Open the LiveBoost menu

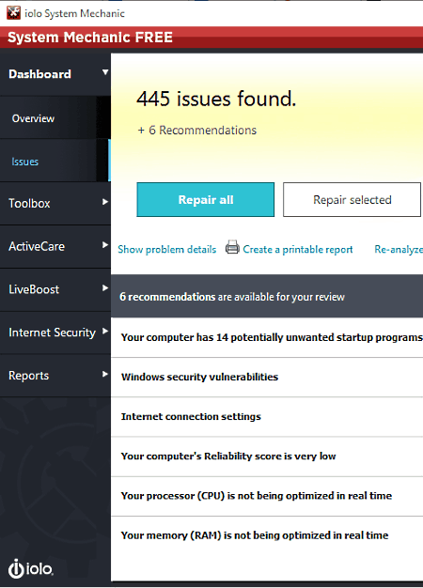click(55, 290)
